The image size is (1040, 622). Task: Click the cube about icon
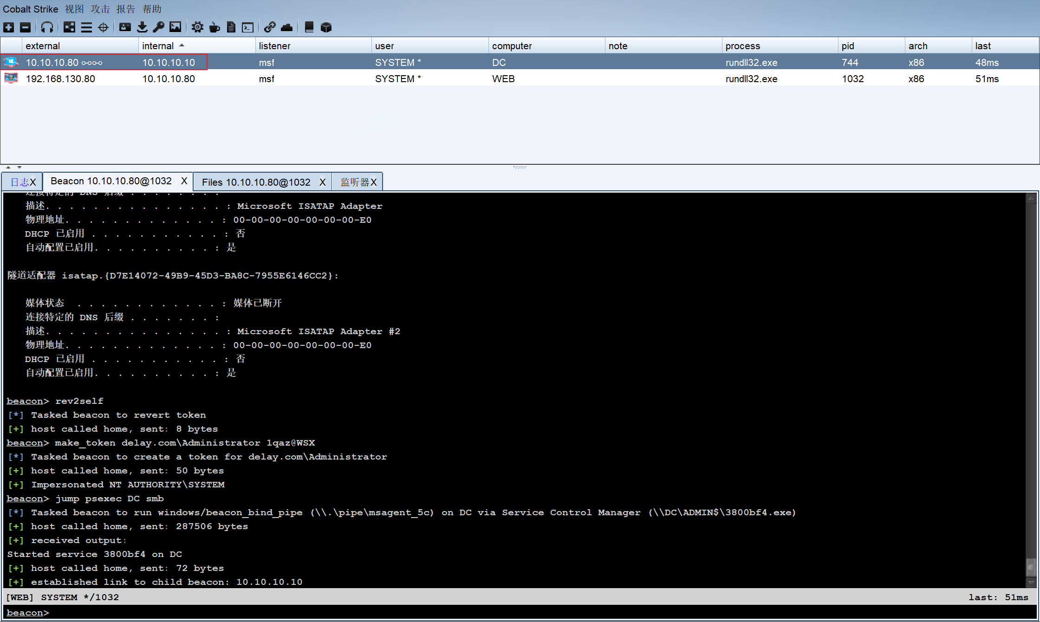pos(326,27)
